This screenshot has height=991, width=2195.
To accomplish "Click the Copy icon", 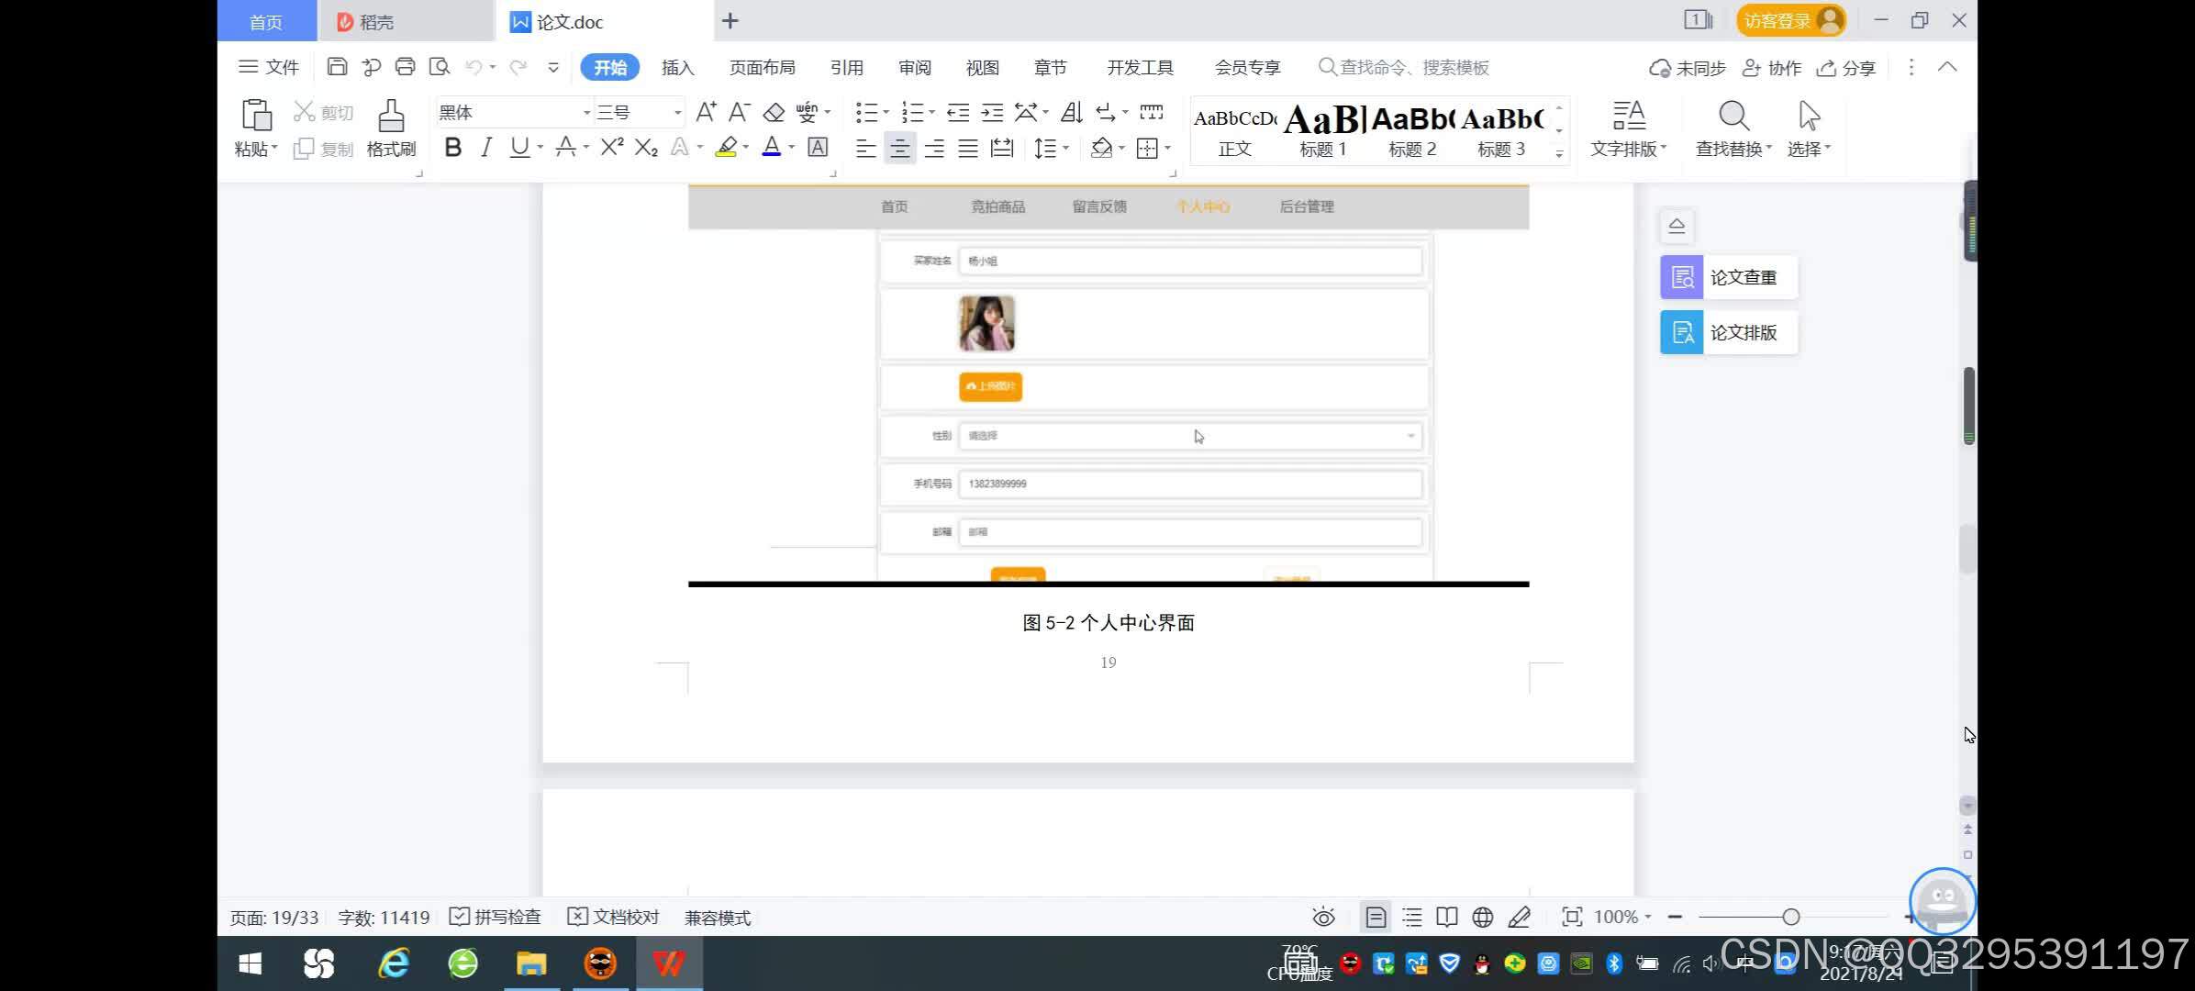I will [x=304, y=149].
